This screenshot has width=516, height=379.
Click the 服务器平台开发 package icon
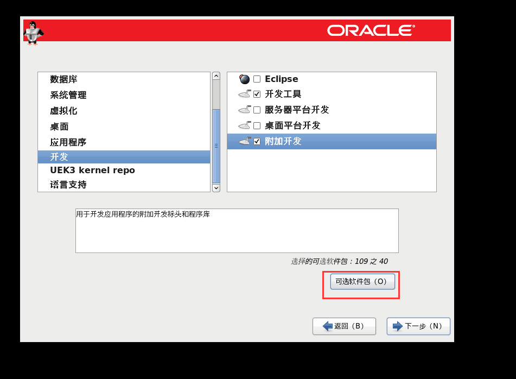click(244, 110)
